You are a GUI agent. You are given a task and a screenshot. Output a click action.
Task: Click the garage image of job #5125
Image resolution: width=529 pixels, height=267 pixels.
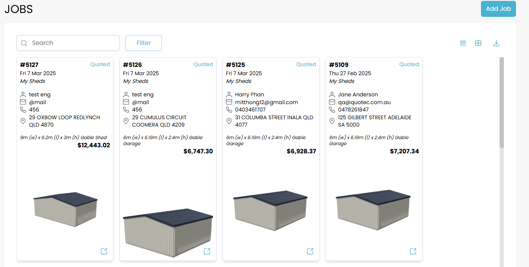point(271,210)
